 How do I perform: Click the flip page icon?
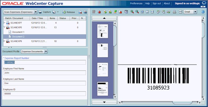[168, 12]
